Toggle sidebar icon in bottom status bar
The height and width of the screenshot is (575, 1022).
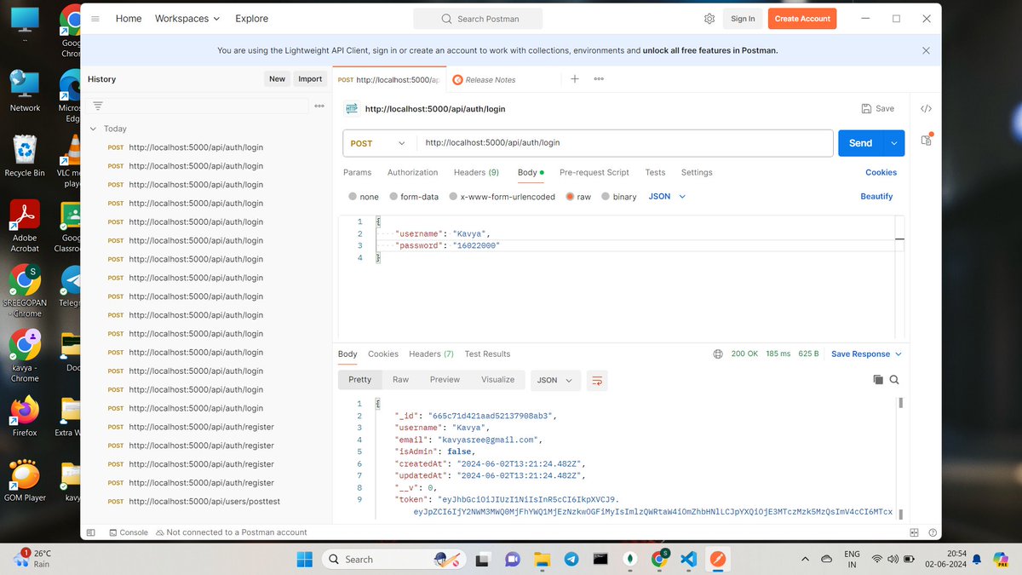pos(91,532)
